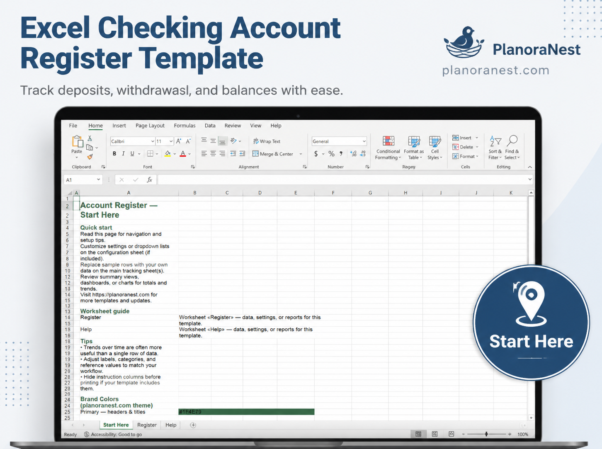Click the formula bar Enter checkmark icon
The image size is (602, 449).
(136, 180)
